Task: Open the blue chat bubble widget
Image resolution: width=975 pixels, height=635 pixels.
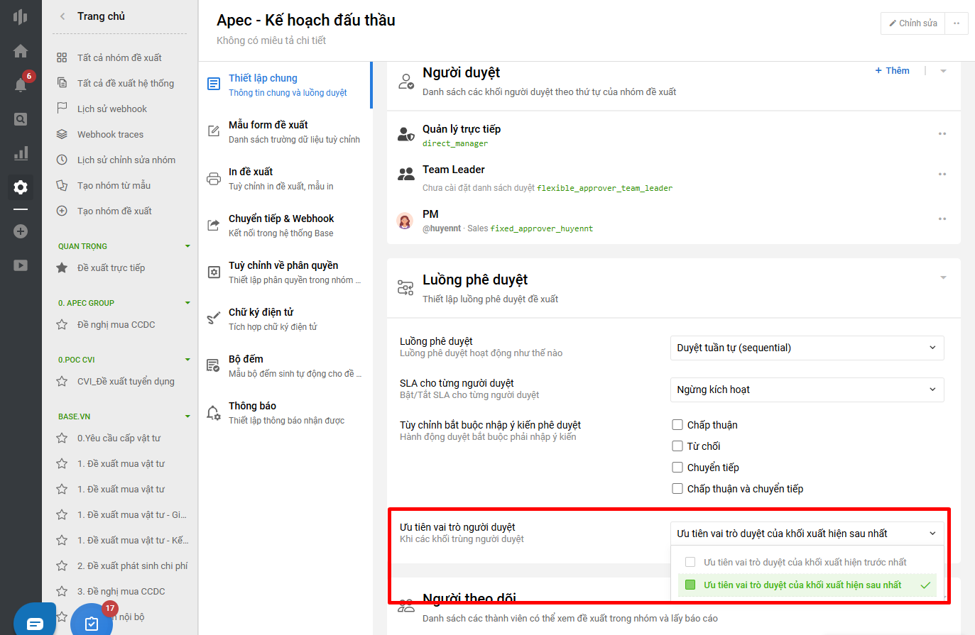Action: tap(34, 622)
